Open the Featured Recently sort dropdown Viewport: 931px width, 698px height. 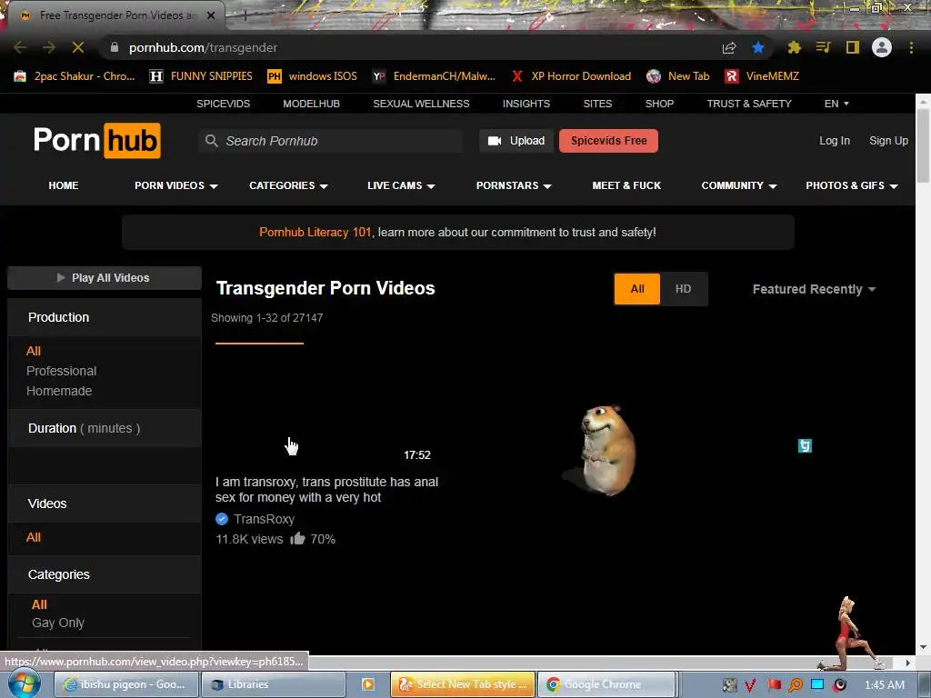coord(814,289)
